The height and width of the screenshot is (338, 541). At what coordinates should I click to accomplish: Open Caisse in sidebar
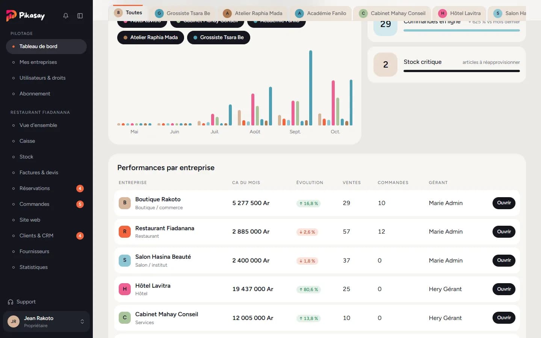[x=46, y=141]
